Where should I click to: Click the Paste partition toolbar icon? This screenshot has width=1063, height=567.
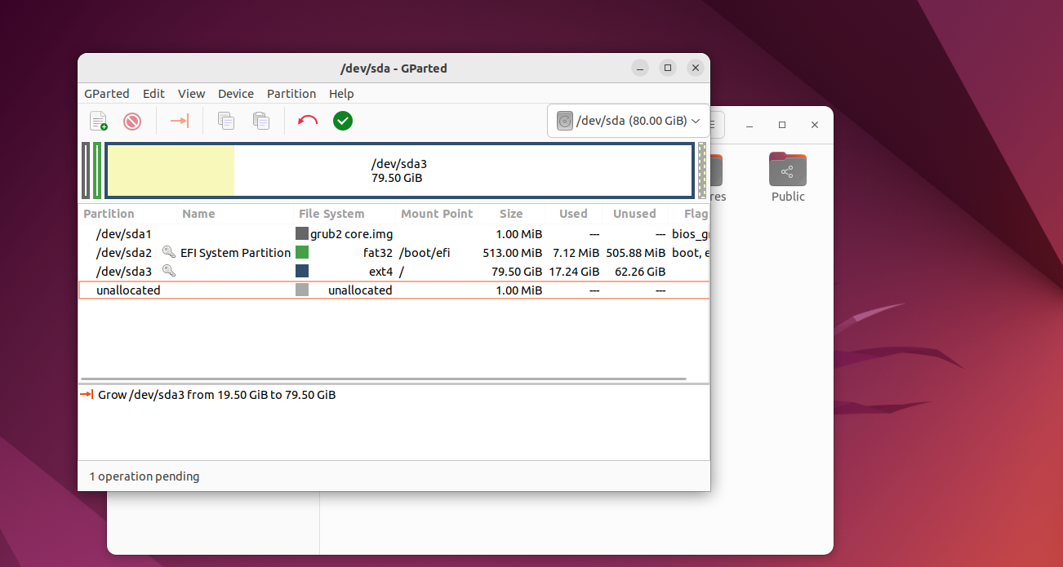coord(261,122)
